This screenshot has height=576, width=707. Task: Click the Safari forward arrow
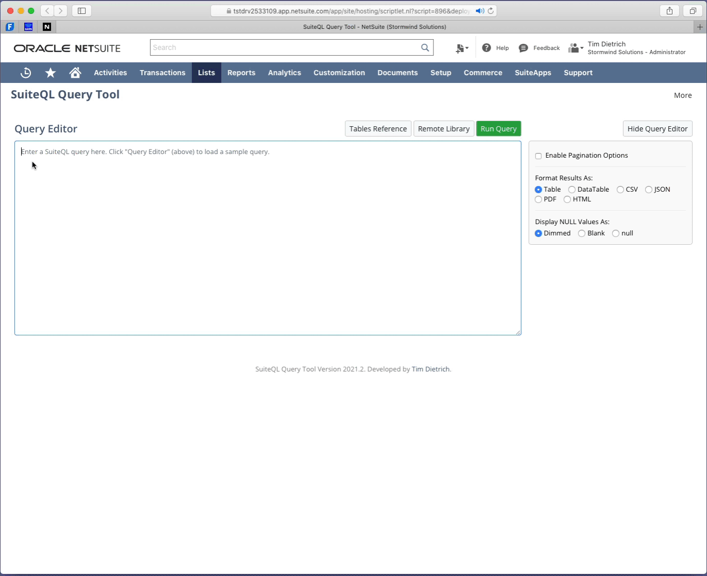[61, 11]
